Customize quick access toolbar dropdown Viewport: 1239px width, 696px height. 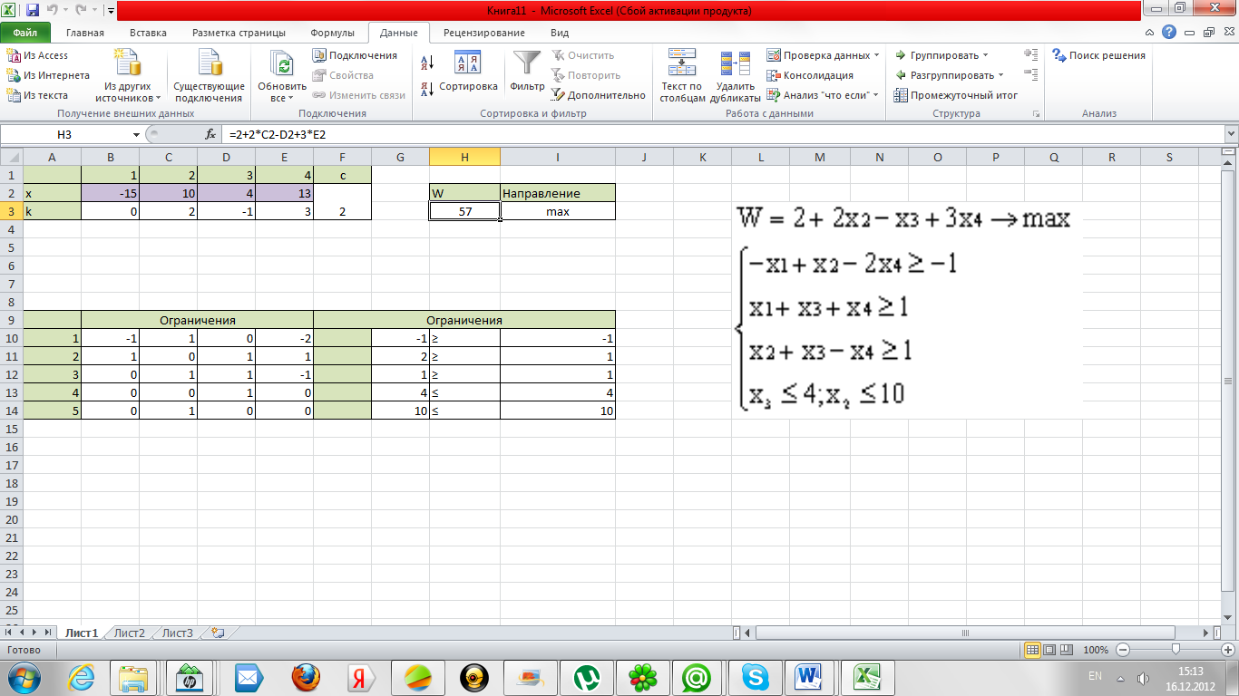(110, 12)
